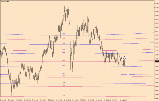Click the 12 Aug 2009 date label

pos(123,100)
